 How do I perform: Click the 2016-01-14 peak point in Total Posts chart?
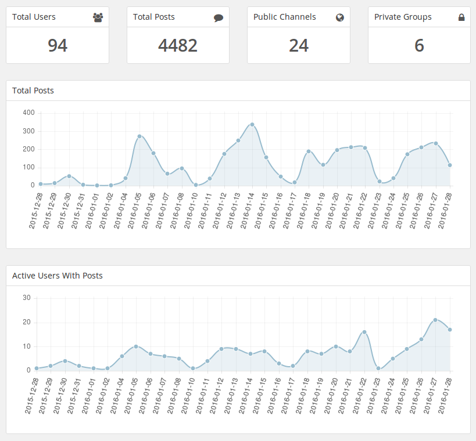click(252, 125)
